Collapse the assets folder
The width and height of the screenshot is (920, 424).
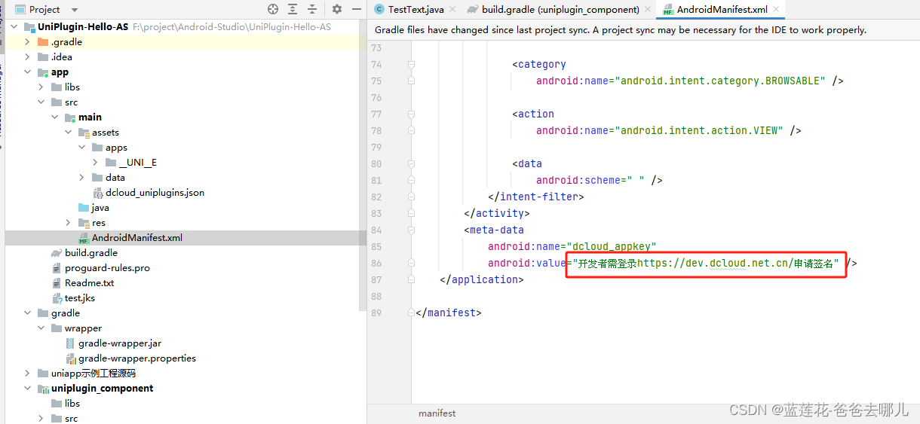coord(69,133)
